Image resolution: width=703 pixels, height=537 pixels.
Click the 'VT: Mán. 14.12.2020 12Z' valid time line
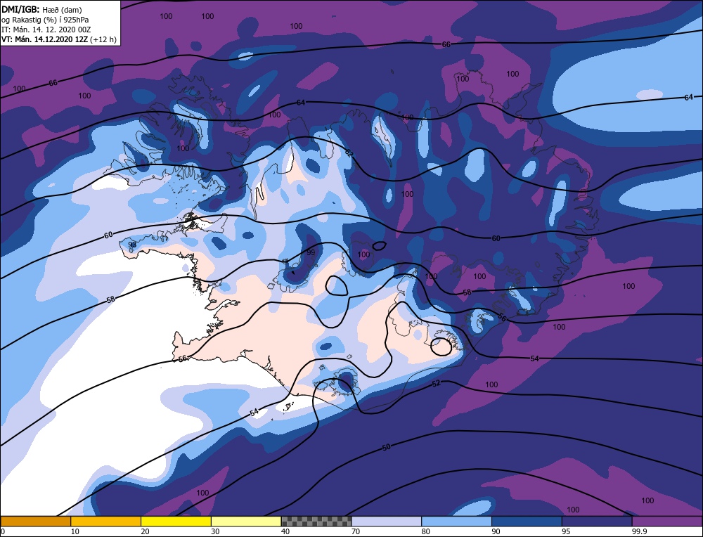click(x=59, y=39)
